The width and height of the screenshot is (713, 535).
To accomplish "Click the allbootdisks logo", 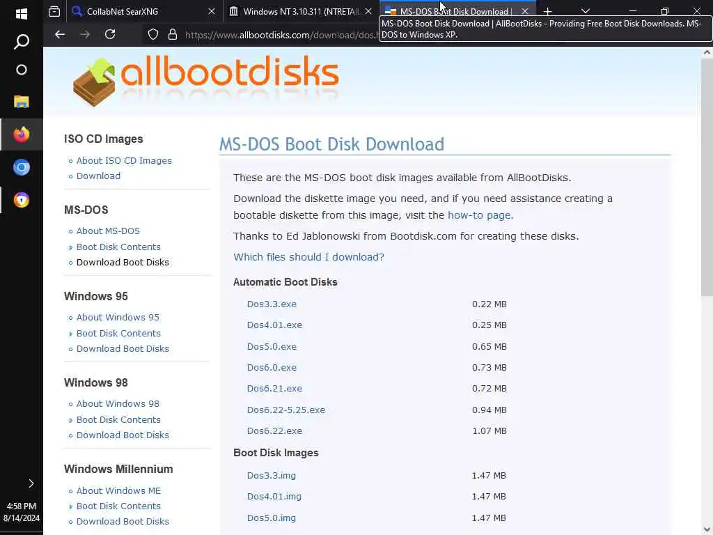I will click(205, 81).
